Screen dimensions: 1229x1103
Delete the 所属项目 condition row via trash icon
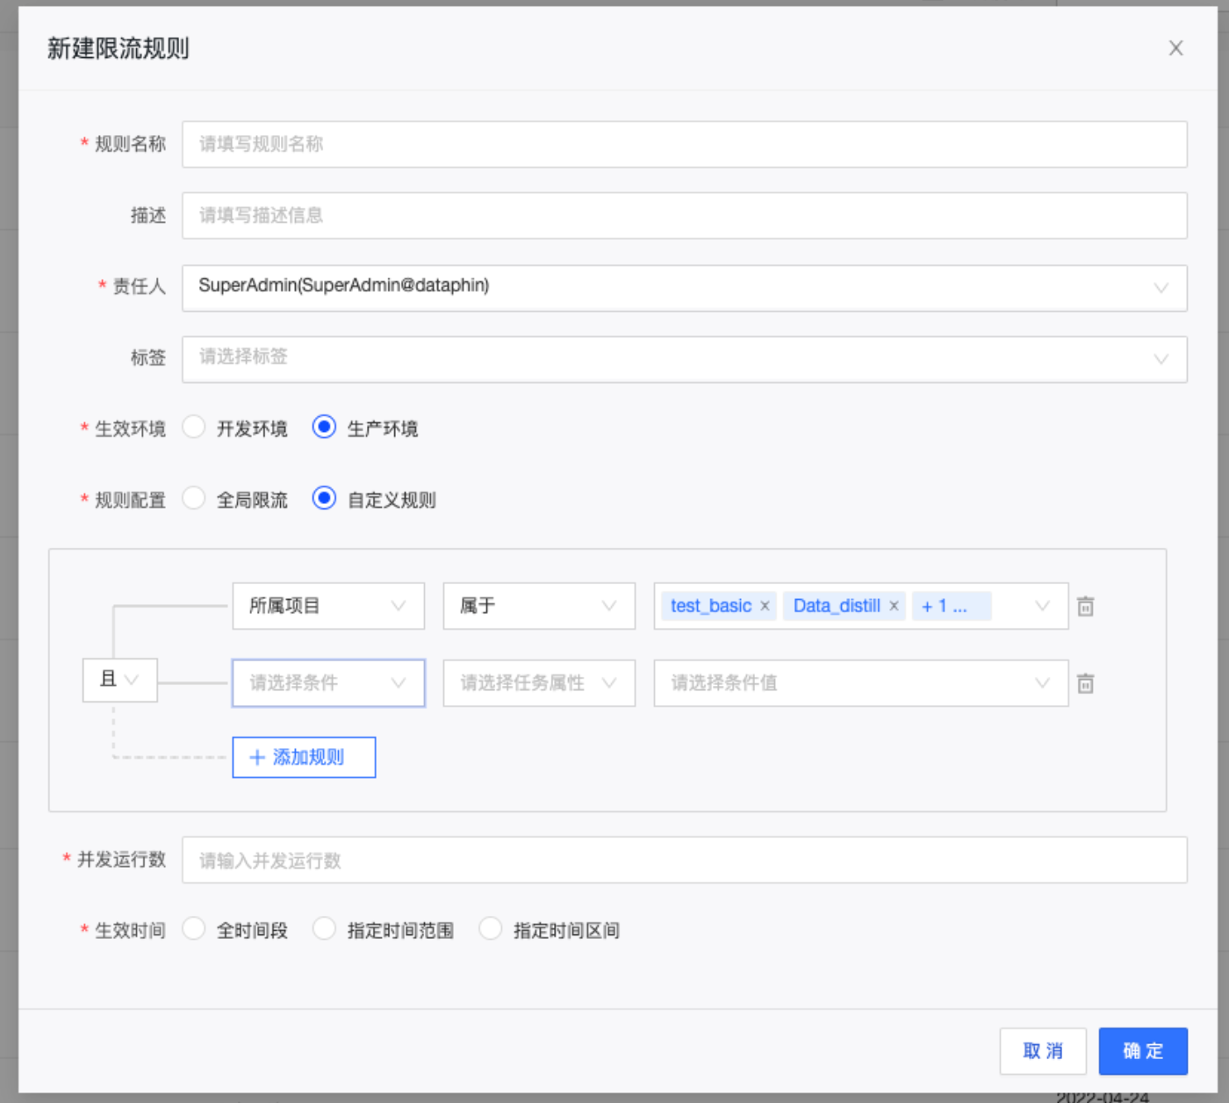1085,606
